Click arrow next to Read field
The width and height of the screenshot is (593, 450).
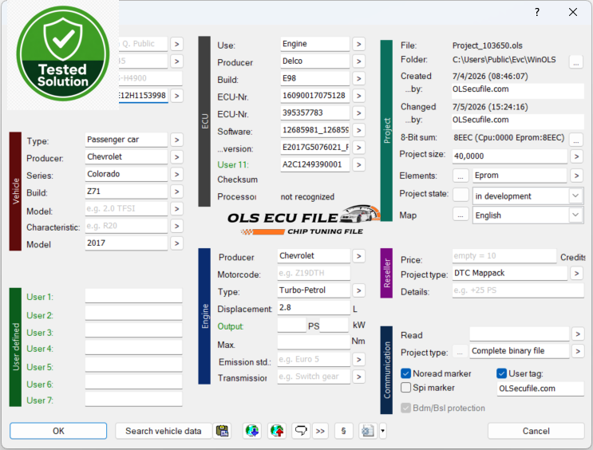(578, 334)
